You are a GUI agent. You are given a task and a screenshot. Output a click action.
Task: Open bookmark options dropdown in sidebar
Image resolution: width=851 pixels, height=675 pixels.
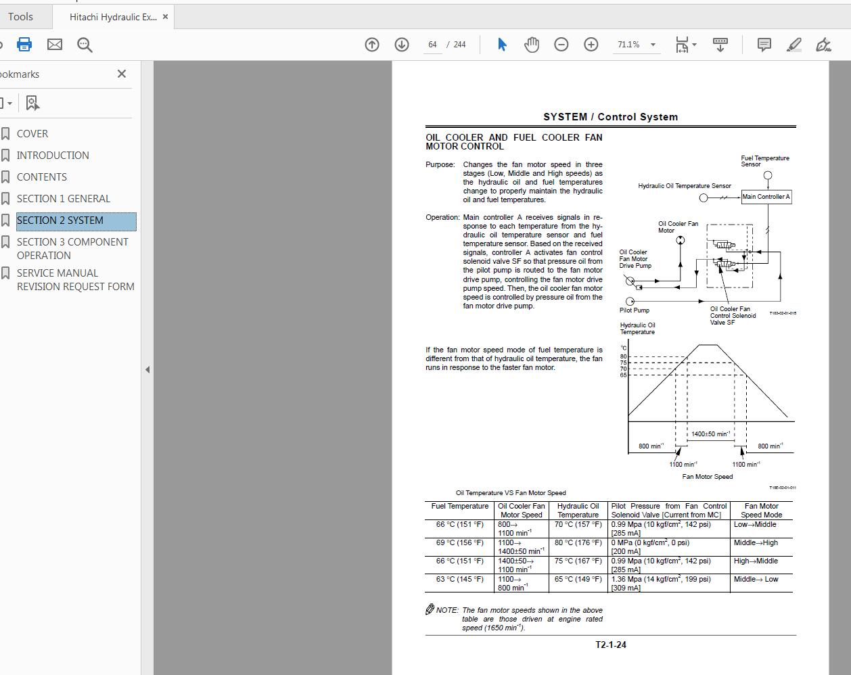pyautogui.click(x=9, y=103)
